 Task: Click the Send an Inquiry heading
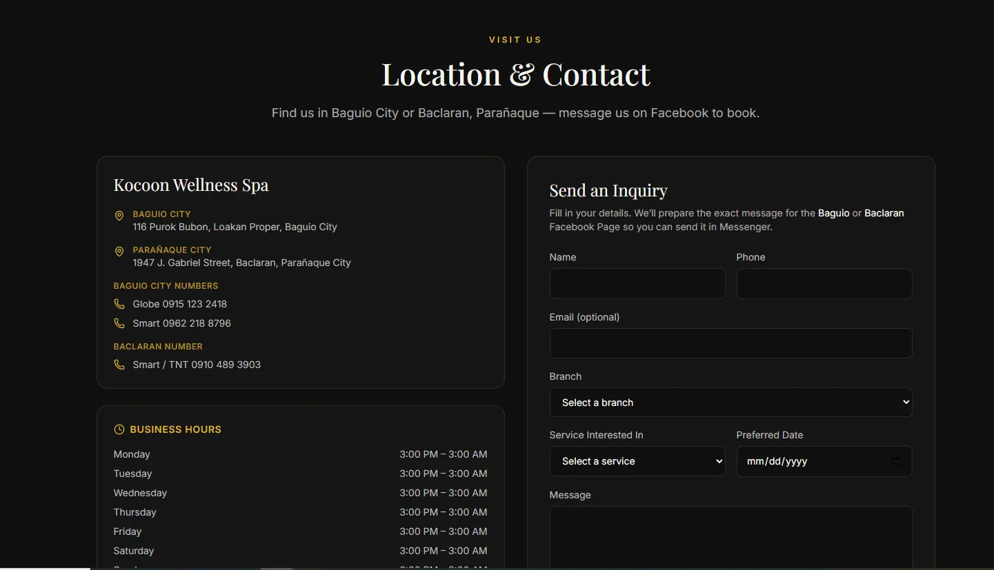(x=608, y=190)
